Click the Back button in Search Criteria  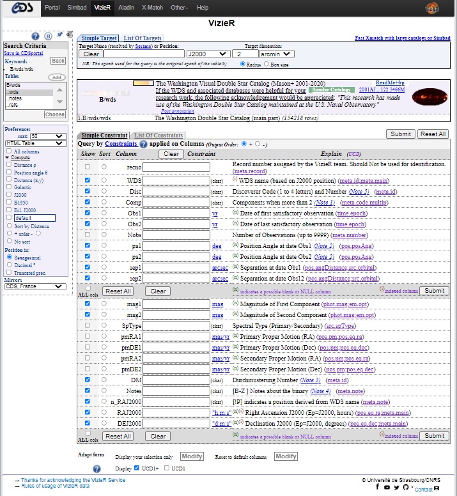58,61
